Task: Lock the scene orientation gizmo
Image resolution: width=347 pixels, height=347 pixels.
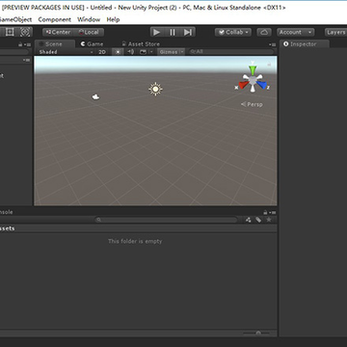Action: pyautogui.click(x=269, y=65)
